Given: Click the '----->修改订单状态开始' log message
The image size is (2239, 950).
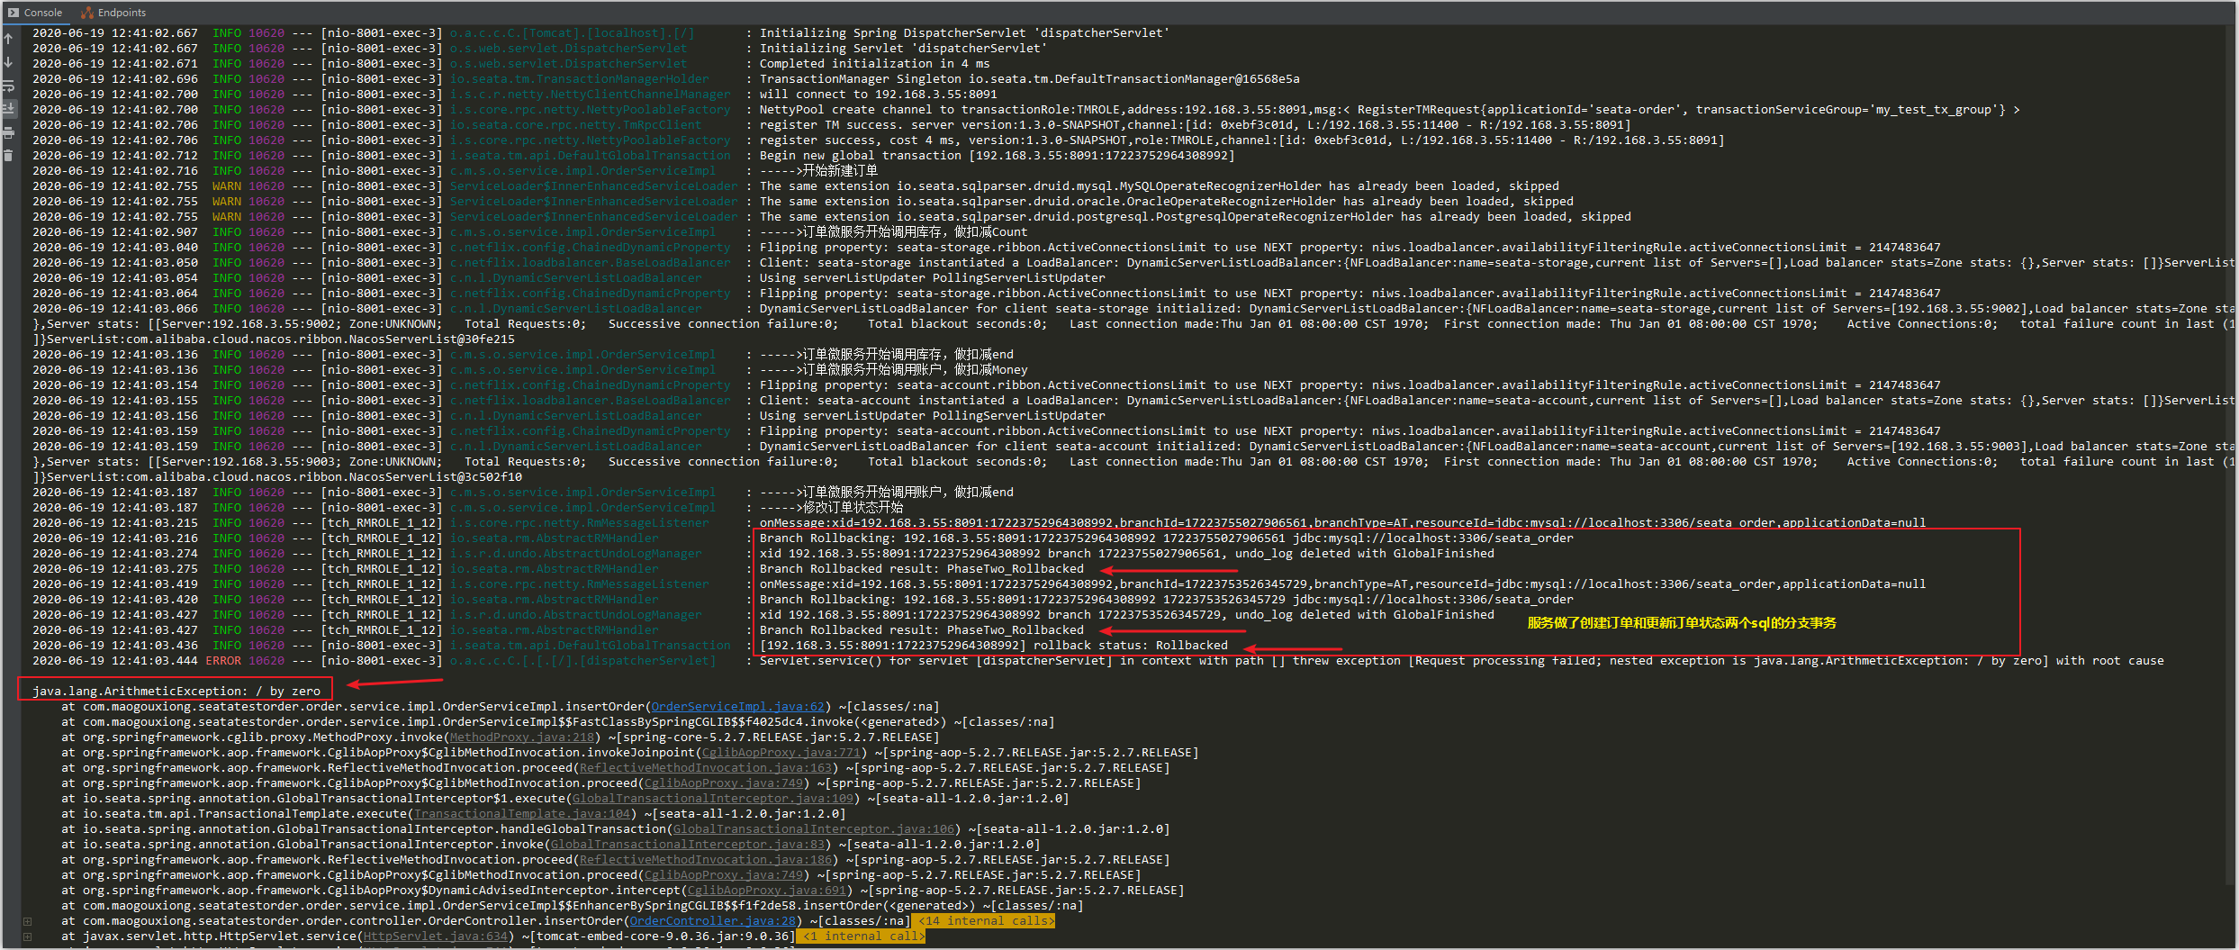Looking at the screenshot, I should click(x=831, y=508).
